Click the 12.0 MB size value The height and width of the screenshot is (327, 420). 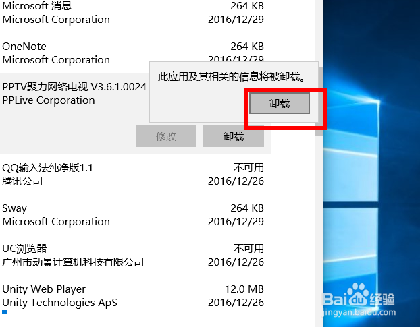click(244, 289)
